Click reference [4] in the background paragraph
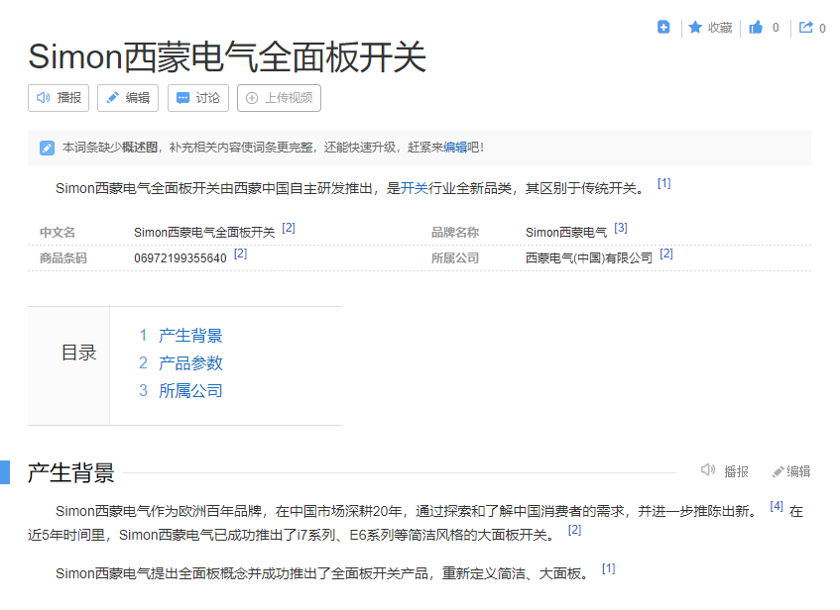The width and height of the screenshot is (840, 610). (x=777, y=506)
